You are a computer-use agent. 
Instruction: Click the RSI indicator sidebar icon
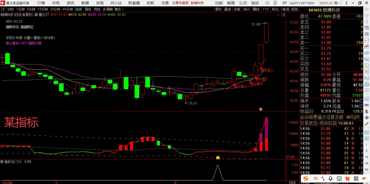pyautogui.click(x=366, y=105)
